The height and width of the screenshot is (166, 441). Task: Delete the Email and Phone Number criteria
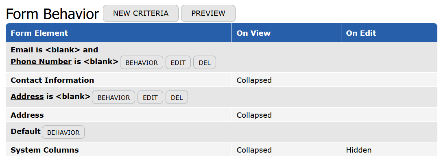tap(204, 63)
